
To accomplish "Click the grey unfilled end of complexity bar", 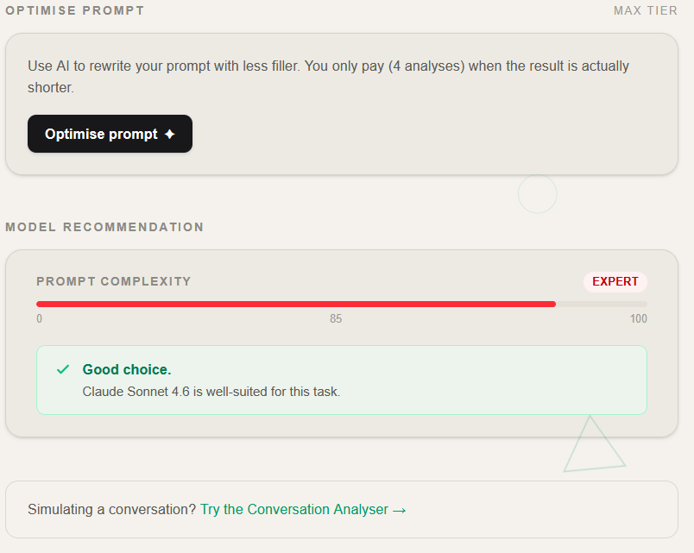I will pyautogui.click(x=602, y=304).
